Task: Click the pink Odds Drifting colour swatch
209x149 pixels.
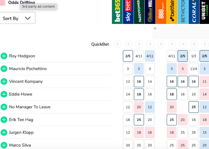Action: [2, 2]
